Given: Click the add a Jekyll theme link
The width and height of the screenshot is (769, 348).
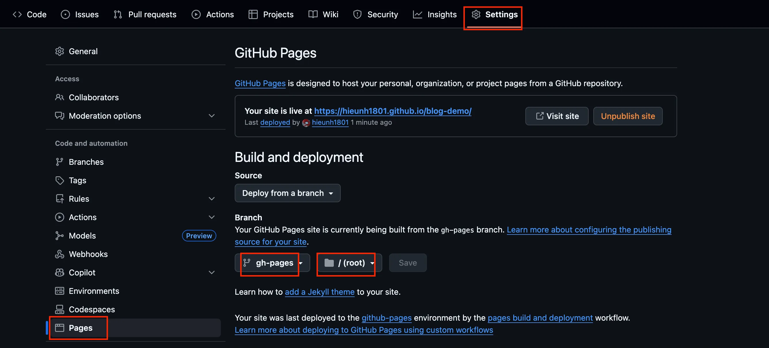Looking at the screenshot, I should tap(319, 292).
